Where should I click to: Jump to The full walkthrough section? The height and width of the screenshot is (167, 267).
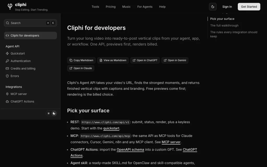click(224, 26)
